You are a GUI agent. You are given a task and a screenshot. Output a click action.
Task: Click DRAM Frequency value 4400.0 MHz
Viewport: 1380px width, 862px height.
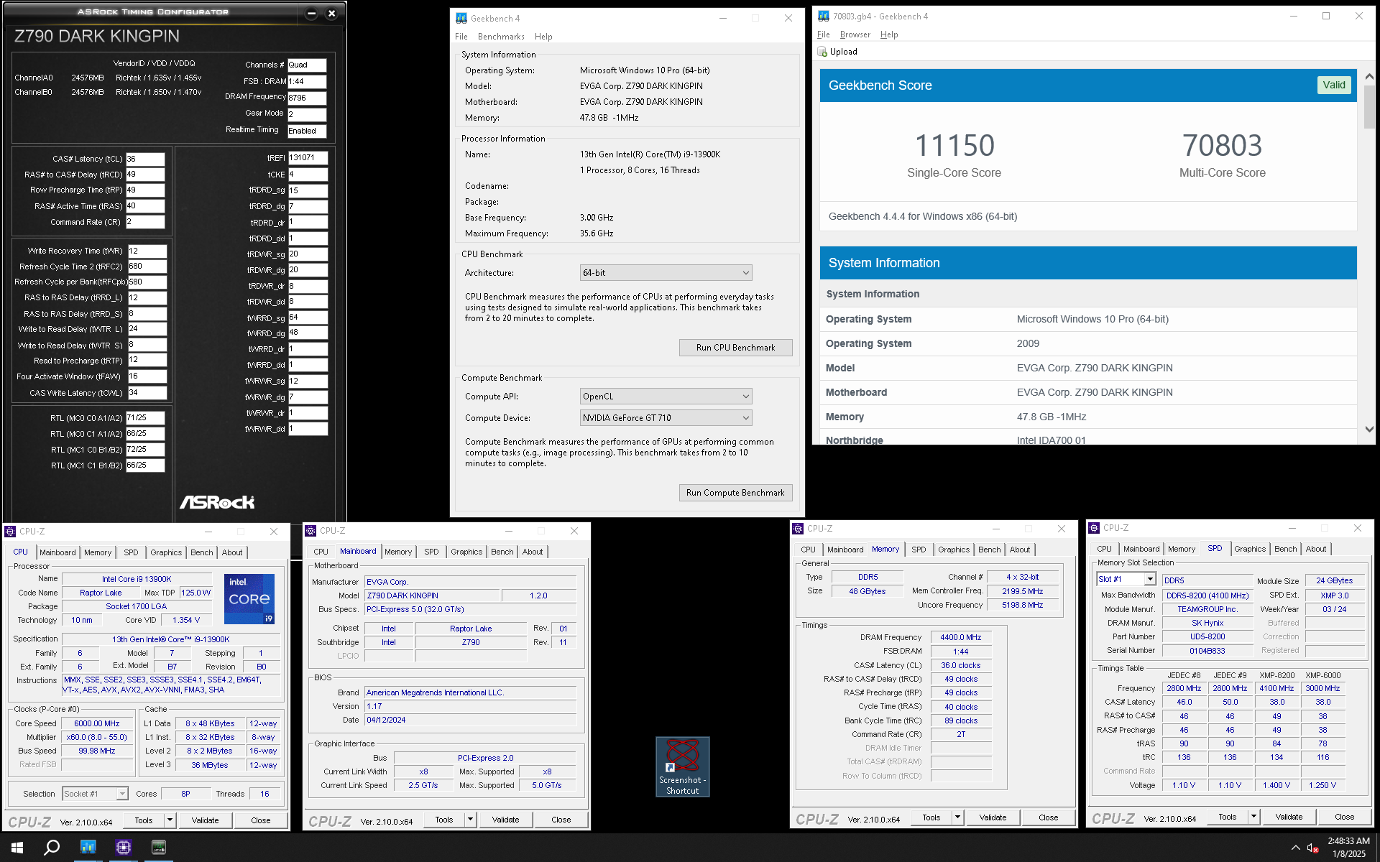click(960, 637)
